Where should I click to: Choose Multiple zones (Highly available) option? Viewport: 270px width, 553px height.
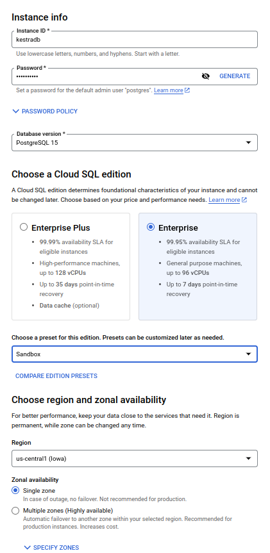click(x=15, y=511)
